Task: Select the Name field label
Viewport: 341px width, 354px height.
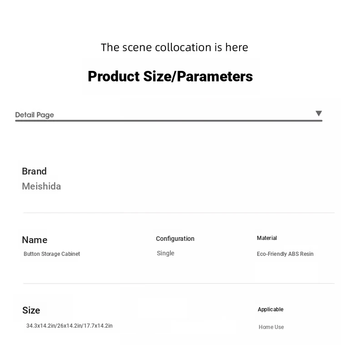Action: click(x=35, y=240)
